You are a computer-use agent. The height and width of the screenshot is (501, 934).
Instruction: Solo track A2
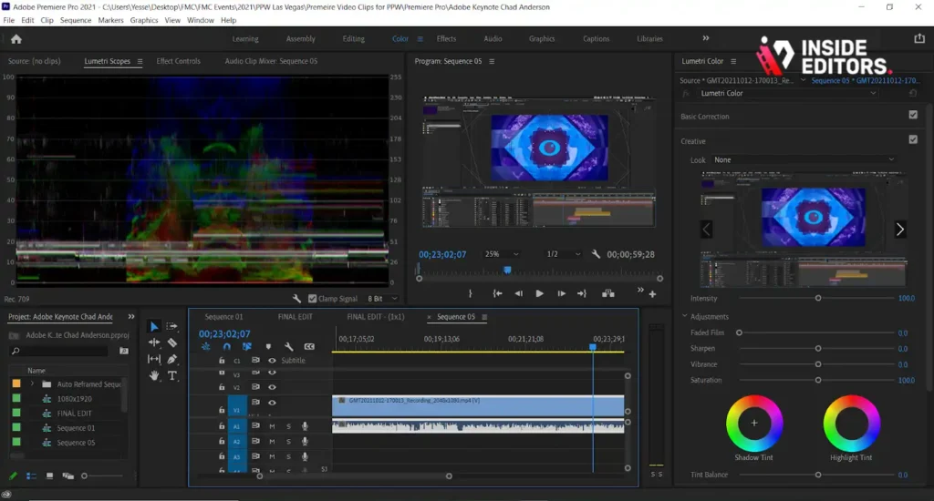tap(288, 442)
